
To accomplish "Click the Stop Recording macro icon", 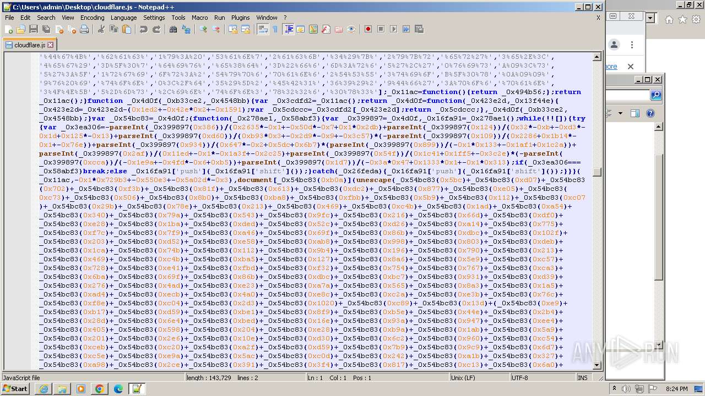I will click(381, 29).
